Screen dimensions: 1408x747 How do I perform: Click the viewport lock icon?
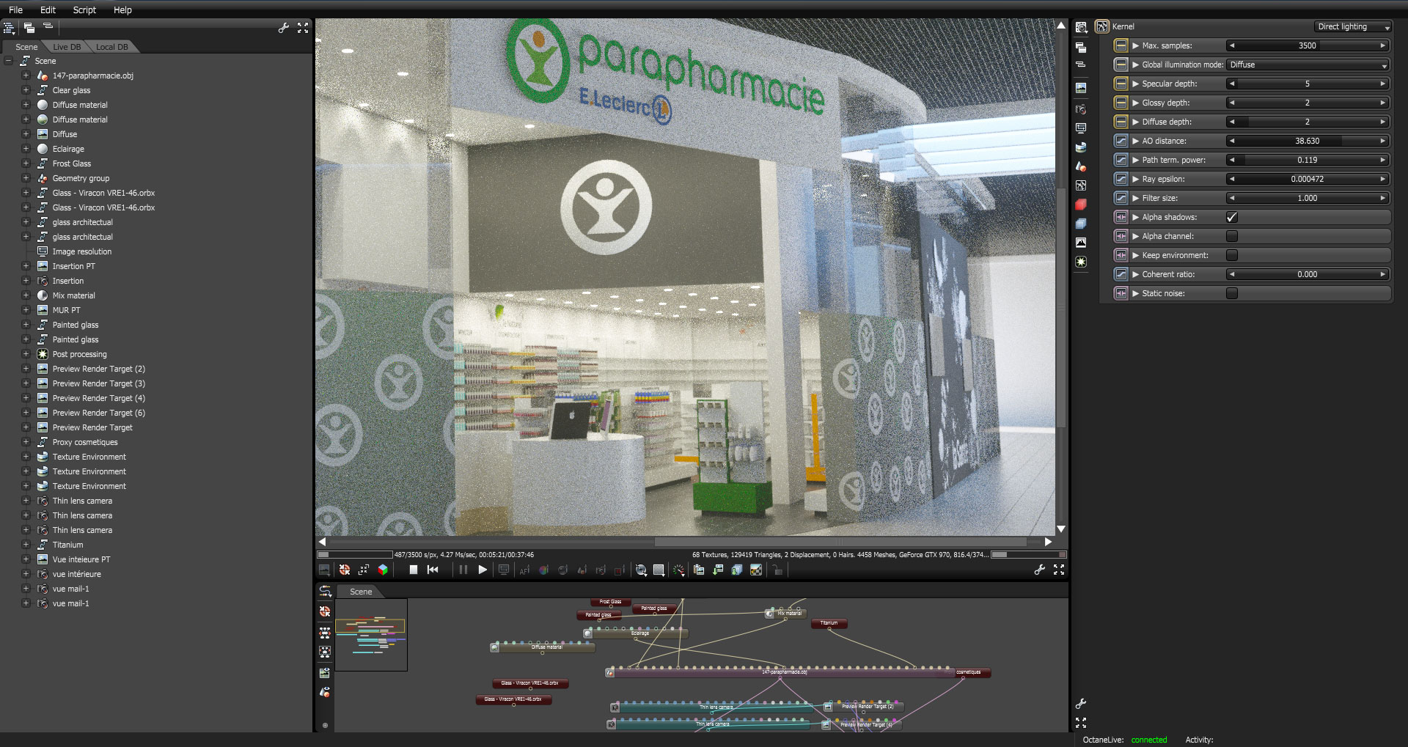[x=777, y=570]
